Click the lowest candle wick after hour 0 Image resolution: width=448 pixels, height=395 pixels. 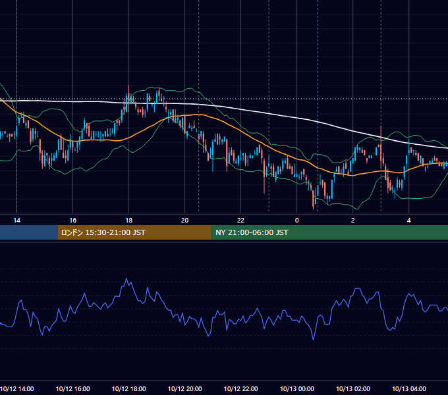pos(314,206)
